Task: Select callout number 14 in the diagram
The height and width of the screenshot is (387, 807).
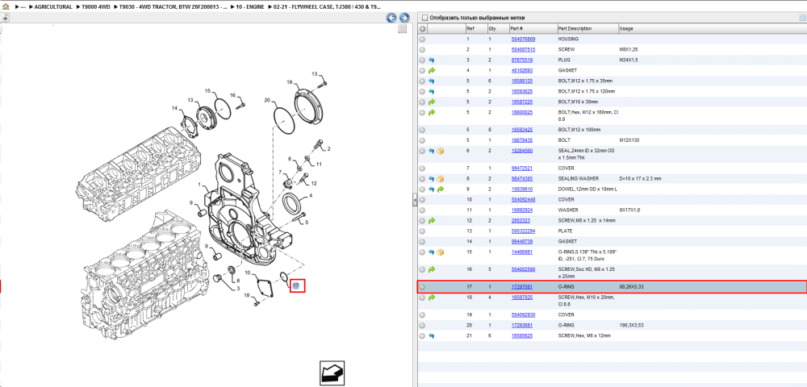Action: point(174,109)
